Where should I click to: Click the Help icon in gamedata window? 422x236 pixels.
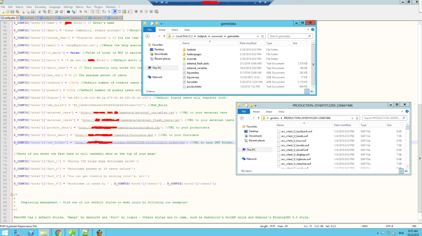pyautogui.click(x=313, y=29)
